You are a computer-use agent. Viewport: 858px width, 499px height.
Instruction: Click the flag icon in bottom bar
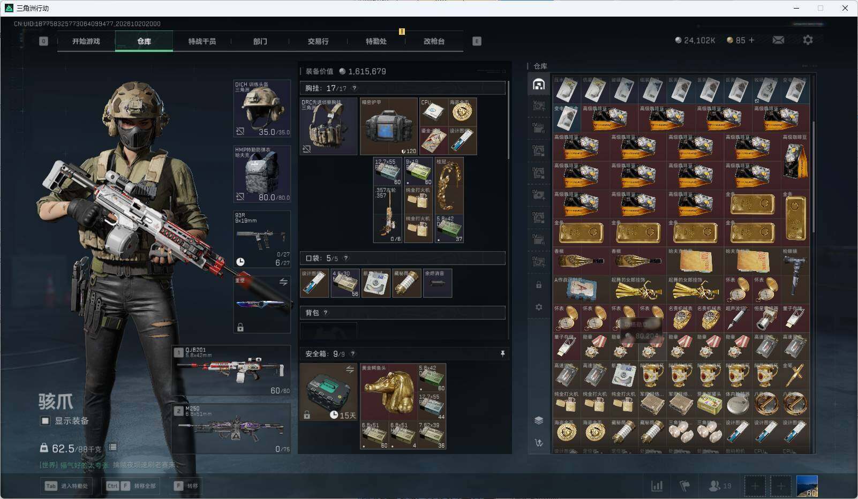tap(684, 486)
